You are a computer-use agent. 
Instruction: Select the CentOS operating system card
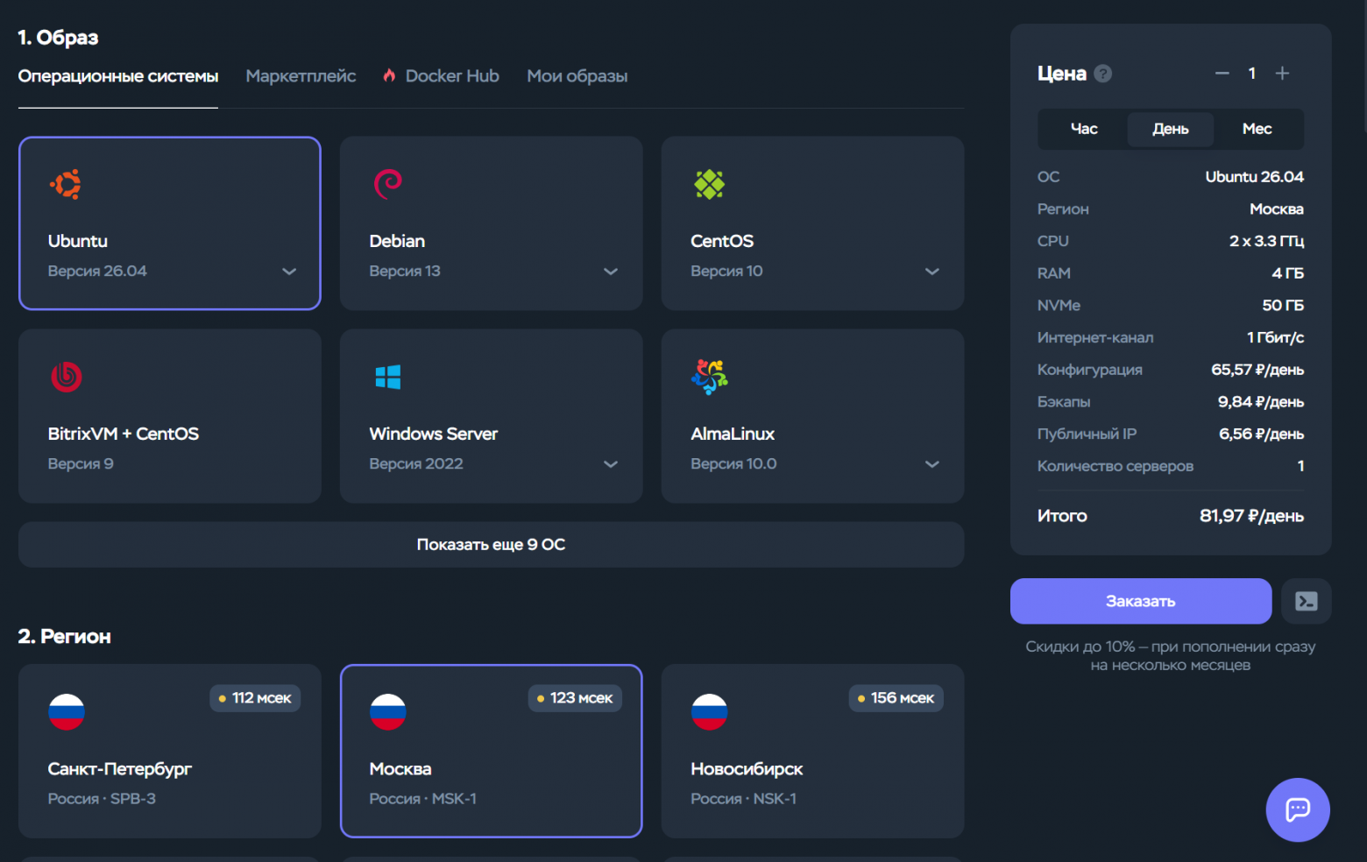tap(813, 223)
